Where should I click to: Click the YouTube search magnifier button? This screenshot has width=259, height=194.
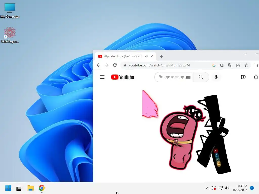(201, 77)
